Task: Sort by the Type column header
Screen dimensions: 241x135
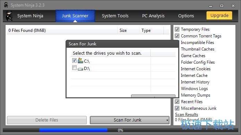Action: (152, 30)
